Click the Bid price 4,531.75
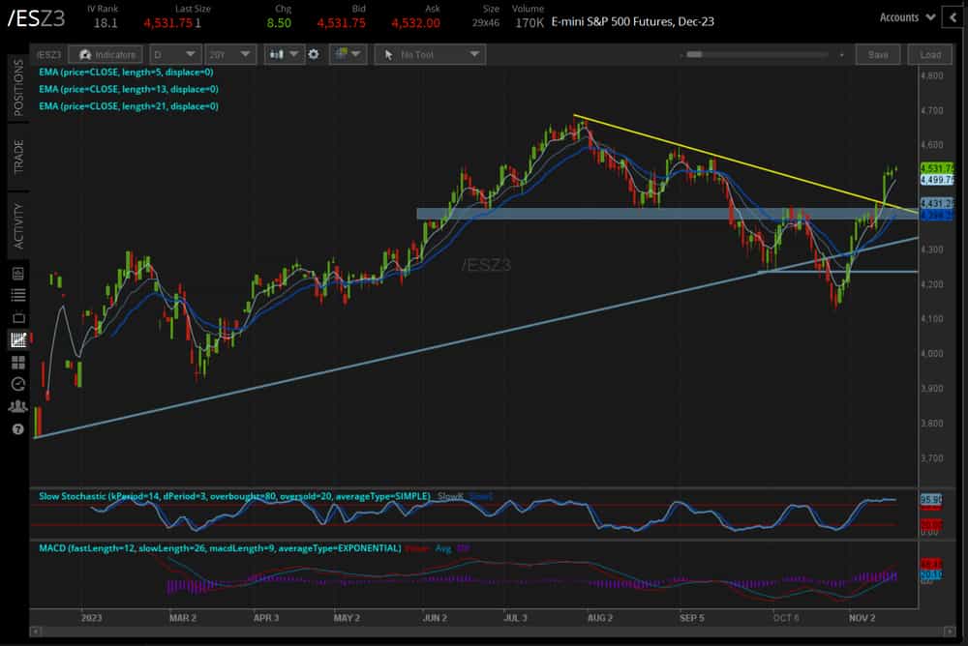The width and height of the screenshot is (968, 646). (x=342, y=23)
